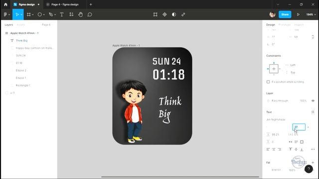Viewport: 319px width, 179px height.
Task: Toggle constrain proportions link icon
Action: pyautogui.click(x=313, y=37)
